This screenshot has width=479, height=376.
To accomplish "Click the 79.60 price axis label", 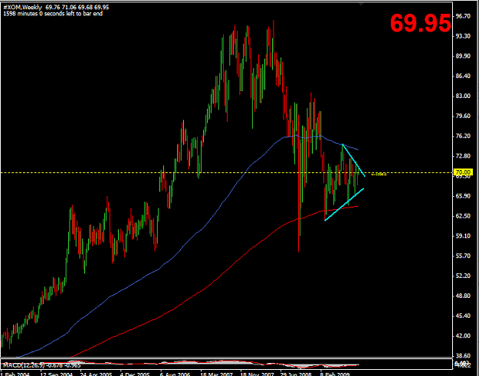I will [x=462, y=116].
